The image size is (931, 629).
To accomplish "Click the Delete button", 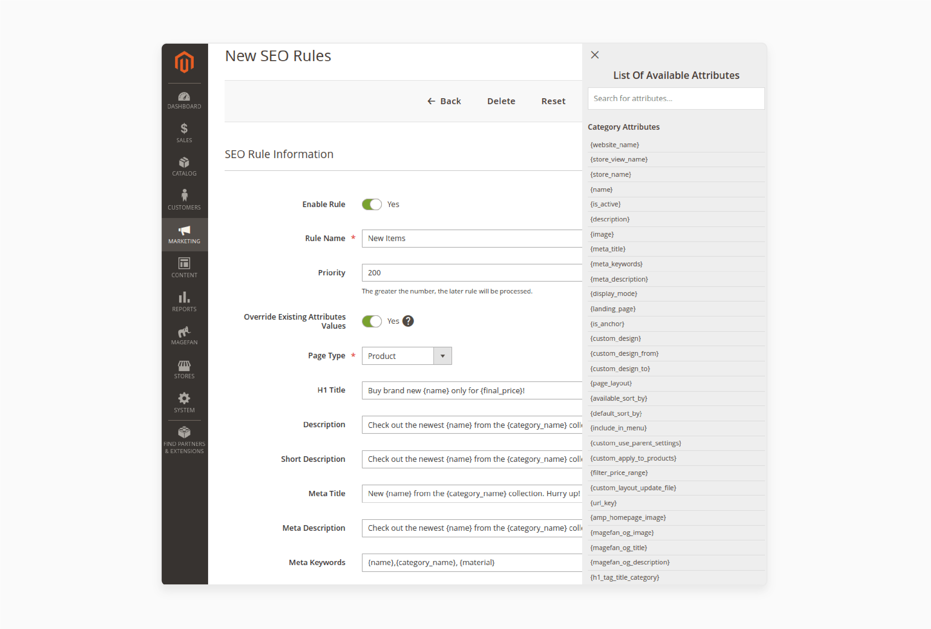I will coord(501,100).
